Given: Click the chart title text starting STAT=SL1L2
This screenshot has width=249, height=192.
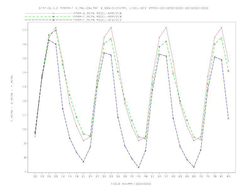Looking at the screenshot, I should 124,8.
